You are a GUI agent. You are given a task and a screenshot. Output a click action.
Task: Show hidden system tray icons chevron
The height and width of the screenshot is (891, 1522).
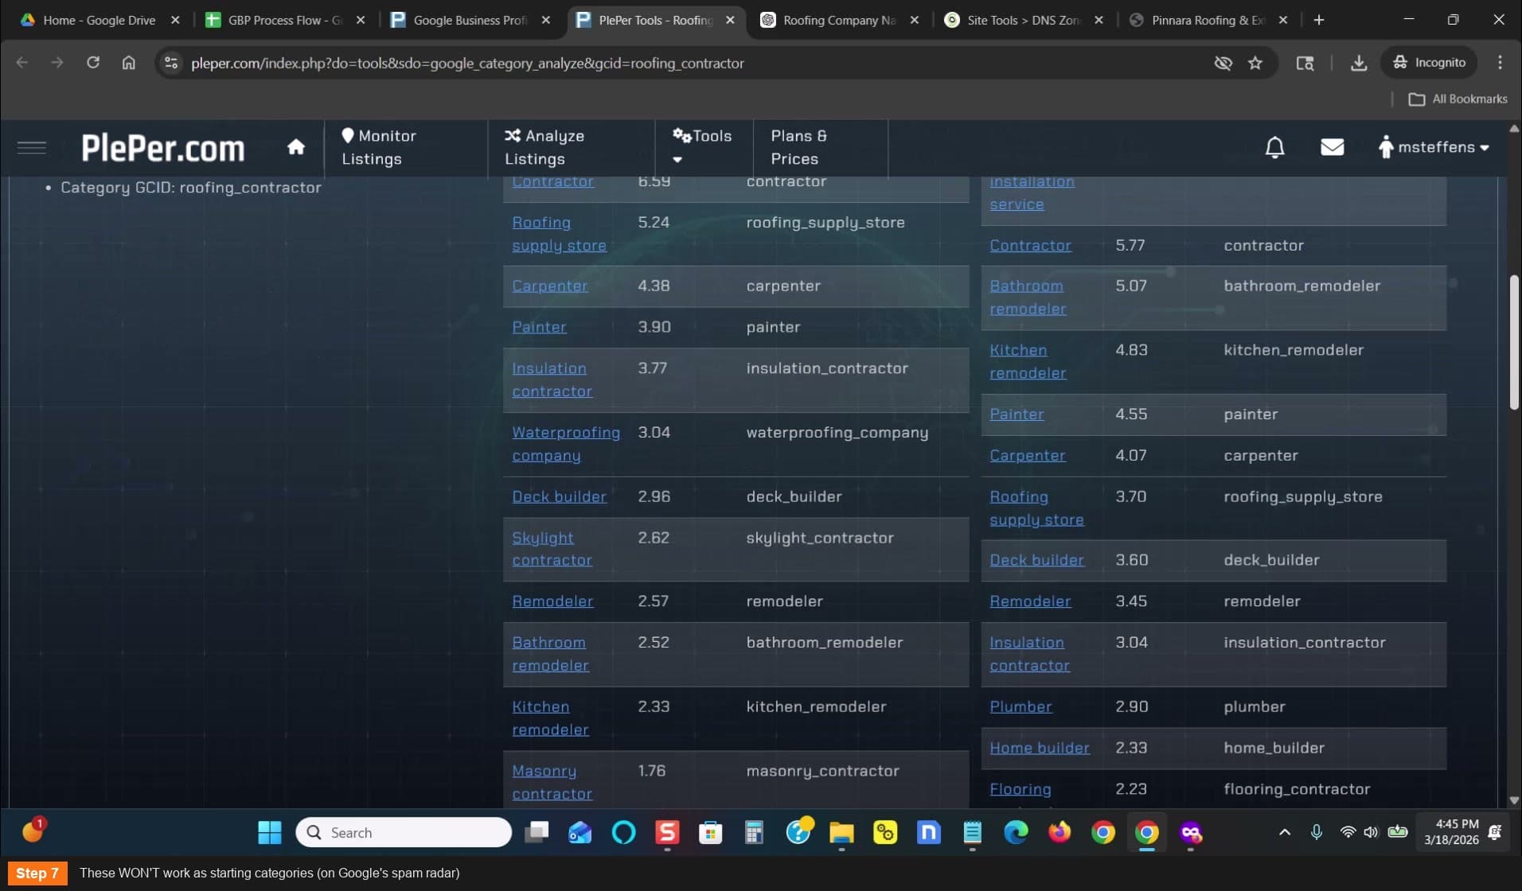pos(1284,832)
